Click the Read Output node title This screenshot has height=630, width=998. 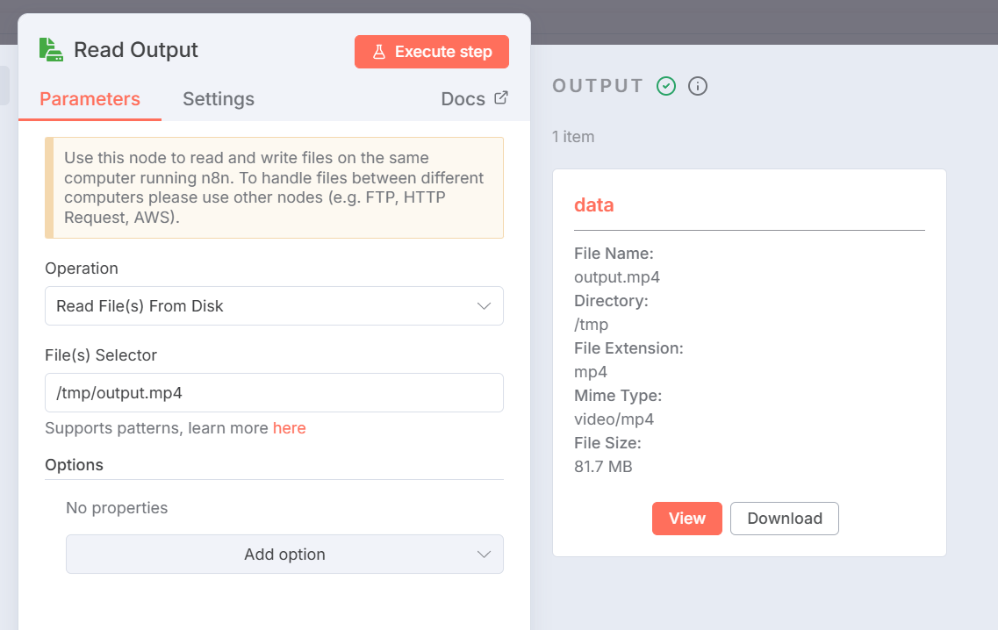coord(136,50)
